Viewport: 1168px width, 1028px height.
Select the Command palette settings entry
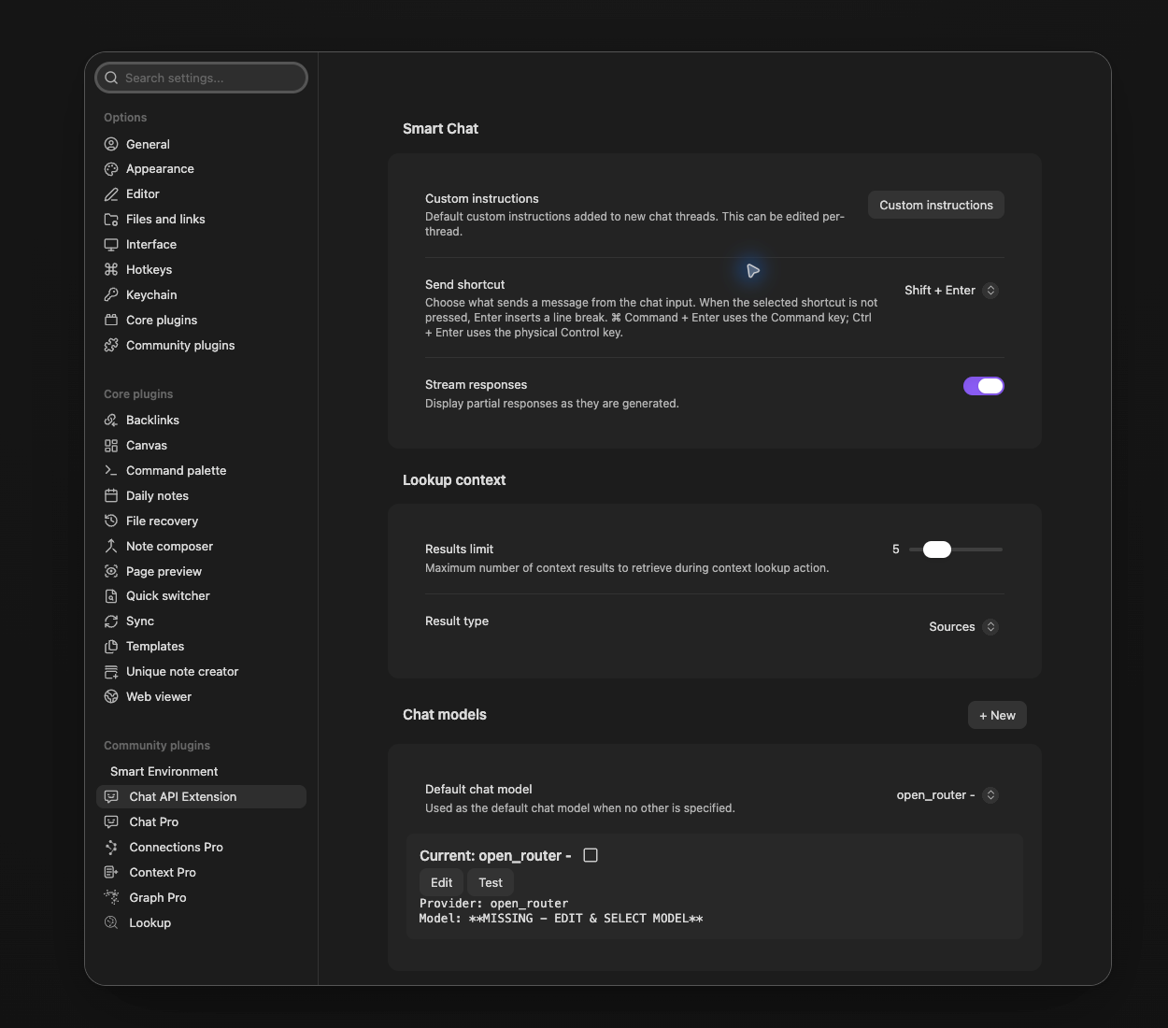click(x=201, y=471)
